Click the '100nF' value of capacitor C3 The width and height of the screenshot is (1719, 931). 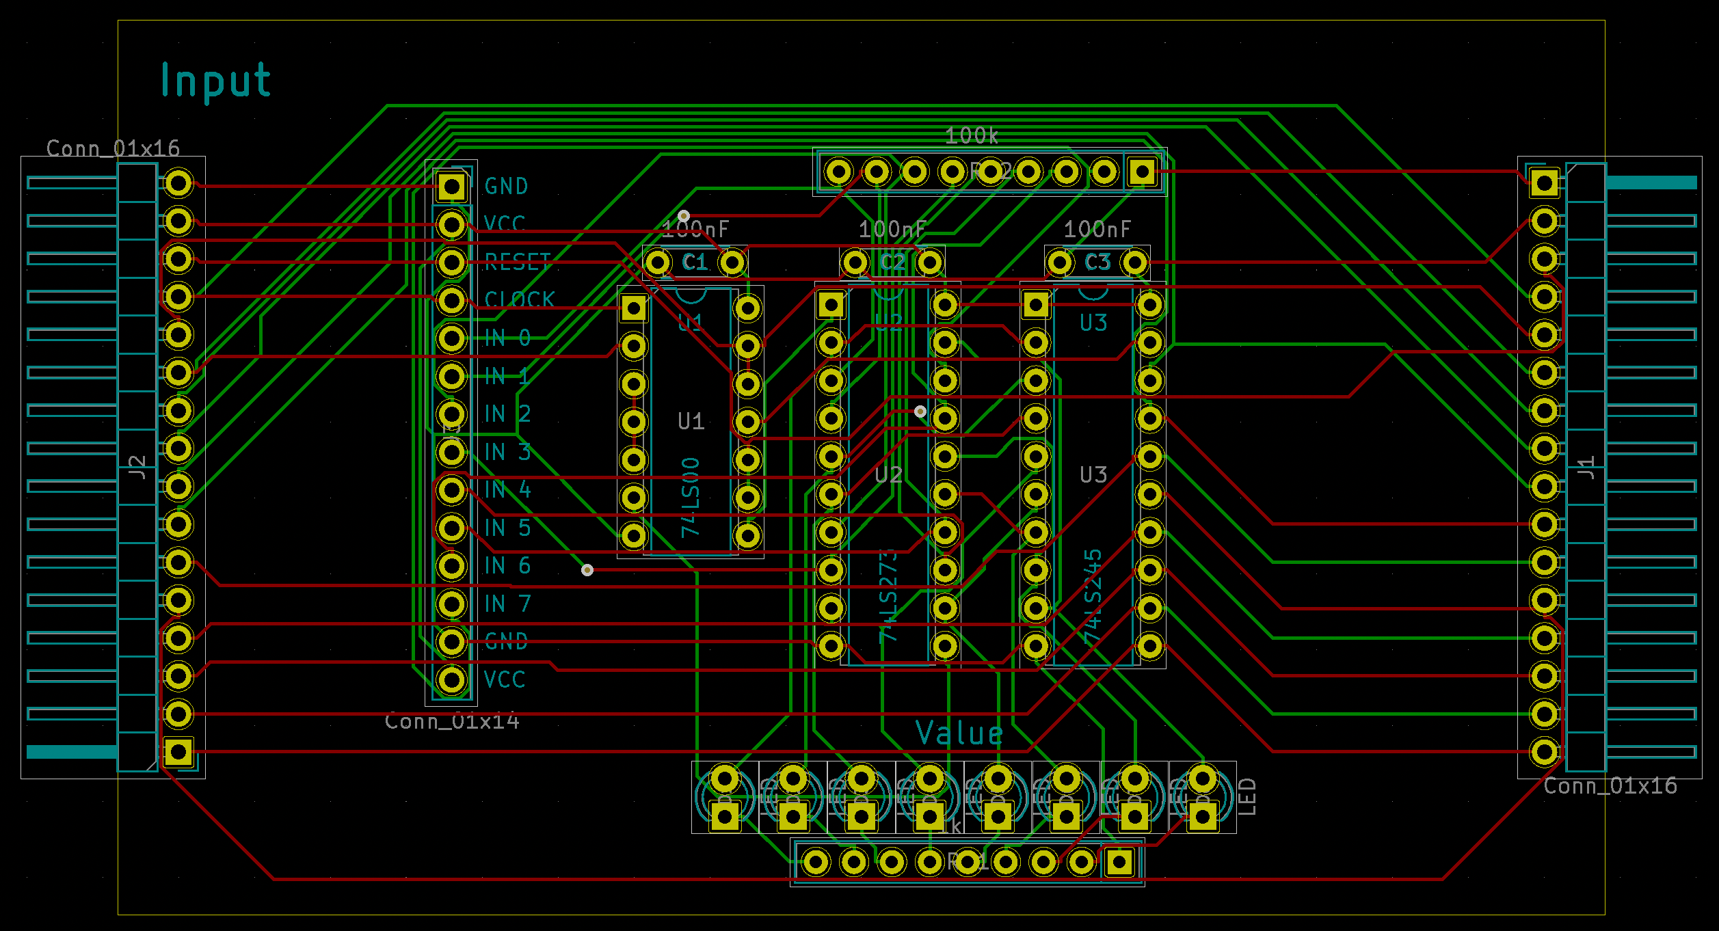tap(1097, 229)
